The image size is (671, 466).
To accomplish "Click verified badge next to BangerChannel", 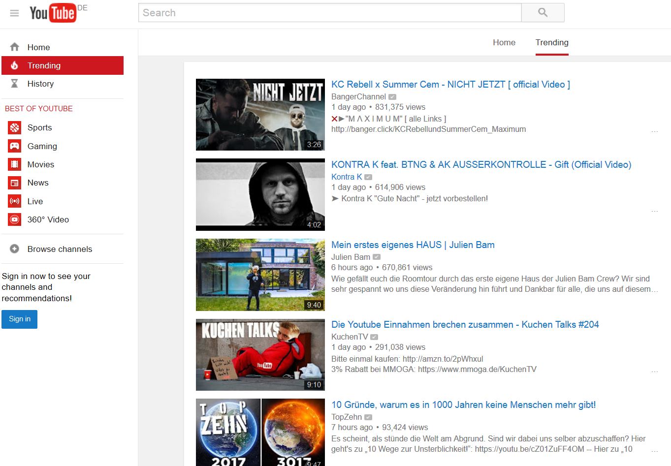I will pos(392,97).
